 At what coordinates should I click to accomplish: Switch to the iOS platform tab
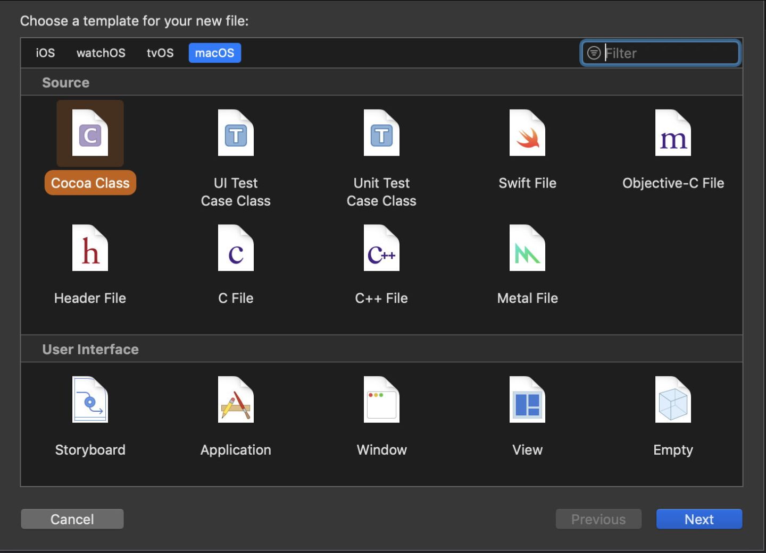click(45, 53)
